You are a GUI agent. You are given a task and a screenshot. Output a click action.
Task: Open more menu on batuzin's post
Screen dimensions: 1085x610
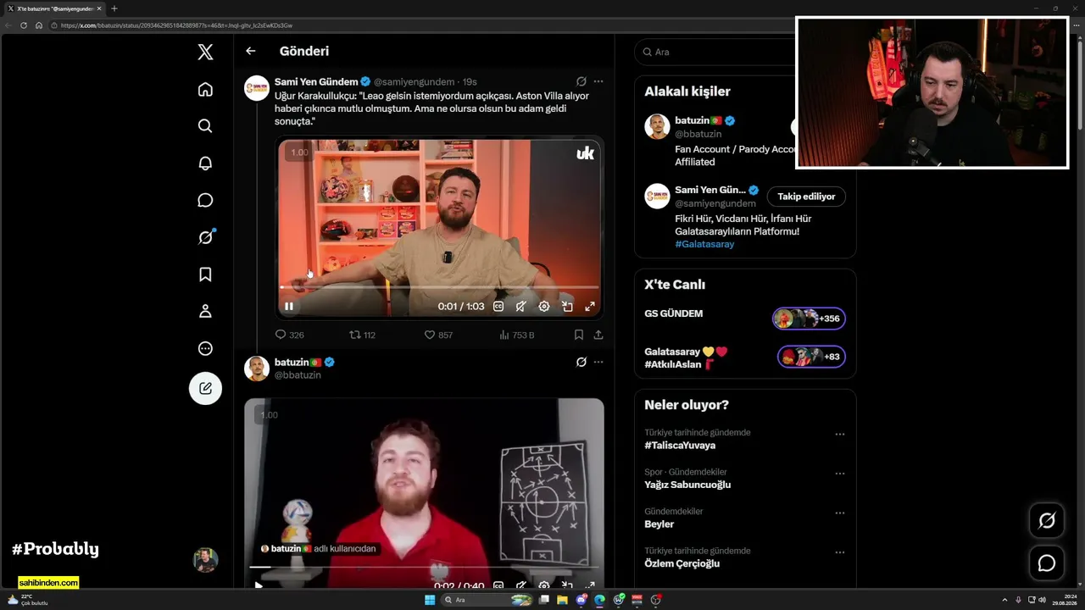598,362
